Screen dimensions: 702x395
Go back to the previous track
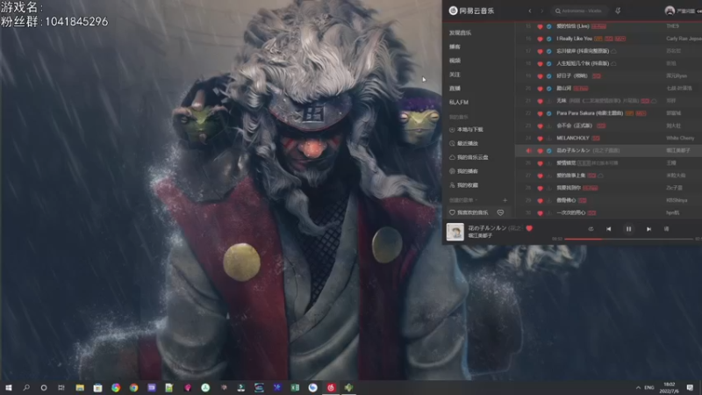point(608,229)
